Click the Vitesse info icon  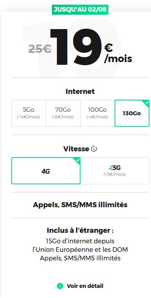pos(94,149)
